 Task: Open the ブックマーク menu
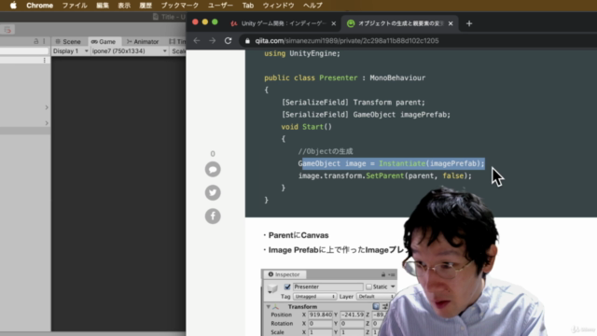180,6
